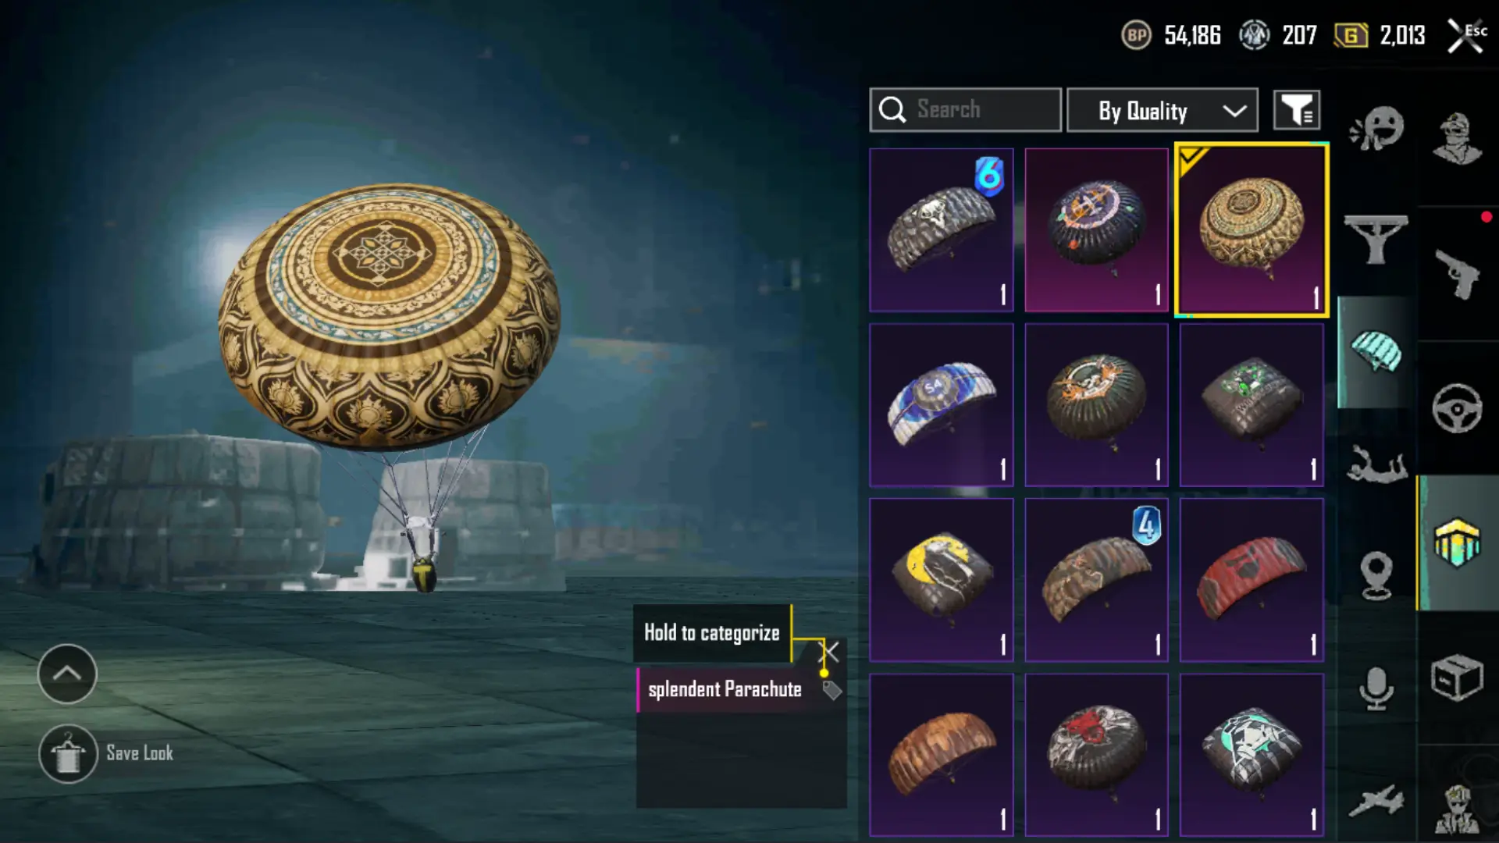The image size is (1499, 843).
Task: Toggle the equipped golden mandala parachute
Action: click(x=1252, y=230)
